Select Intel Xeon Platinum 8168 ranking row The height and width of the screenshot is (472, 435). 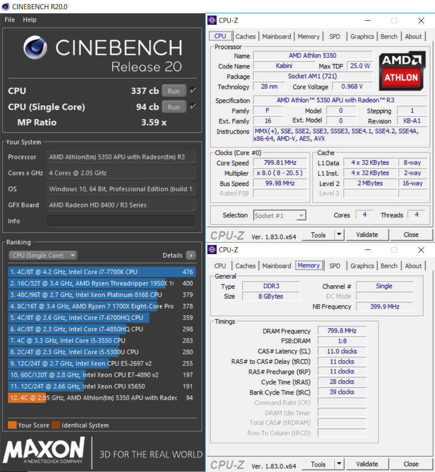pos(102,295)
